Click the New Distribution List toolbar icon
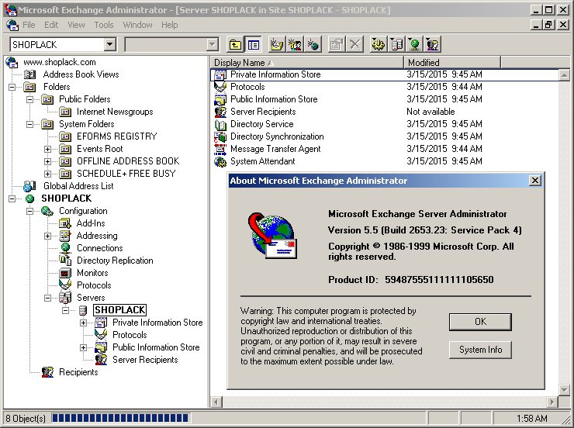574x428 pixels. pos(295,45)
